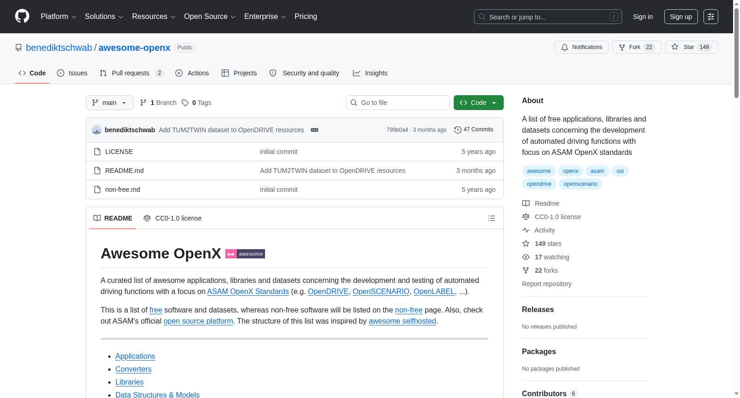Open the non-free page link
The width and height of the screenshot is (740, 398).
(x=409, y=310)
